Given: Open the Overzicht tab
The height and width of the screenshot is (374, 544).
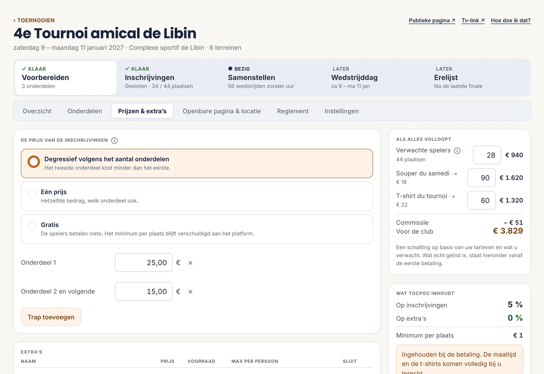Looking at the screenshot, I should (x=37, y=111).
